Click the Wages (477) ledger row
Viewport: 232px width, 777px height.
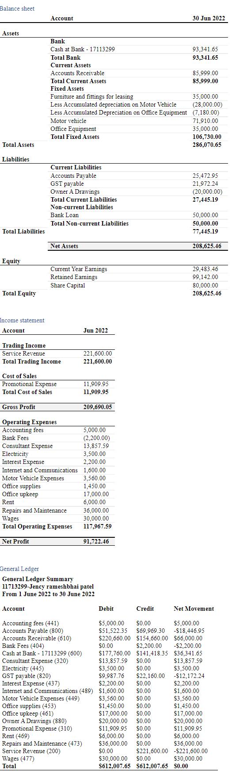point(106,758)
